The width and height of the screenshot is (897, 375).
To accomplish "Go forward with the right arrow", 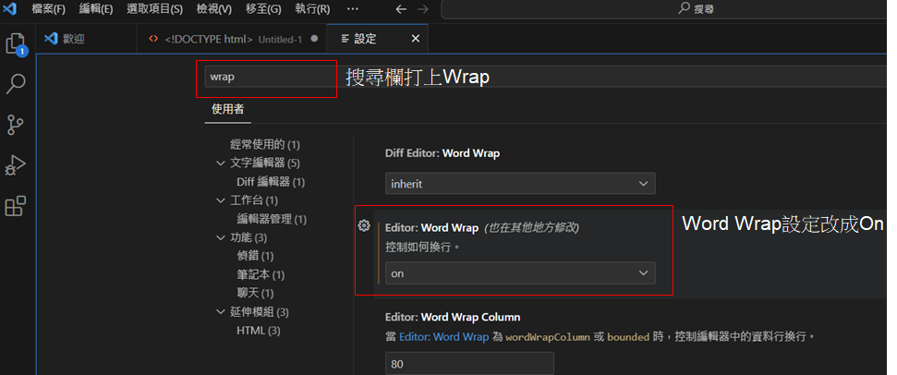I will tap(422, 9).
